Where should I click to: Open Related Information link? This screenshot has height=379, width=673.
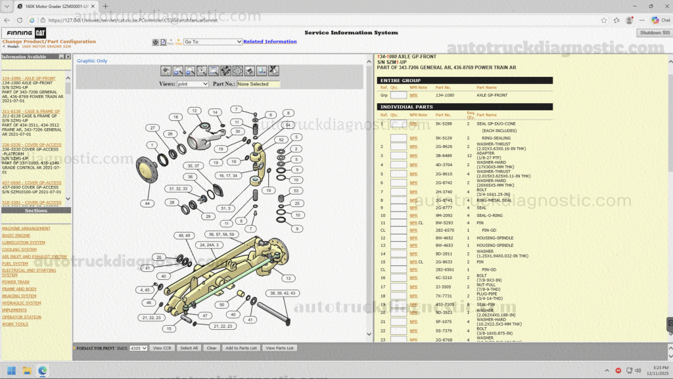click(270, 41)
